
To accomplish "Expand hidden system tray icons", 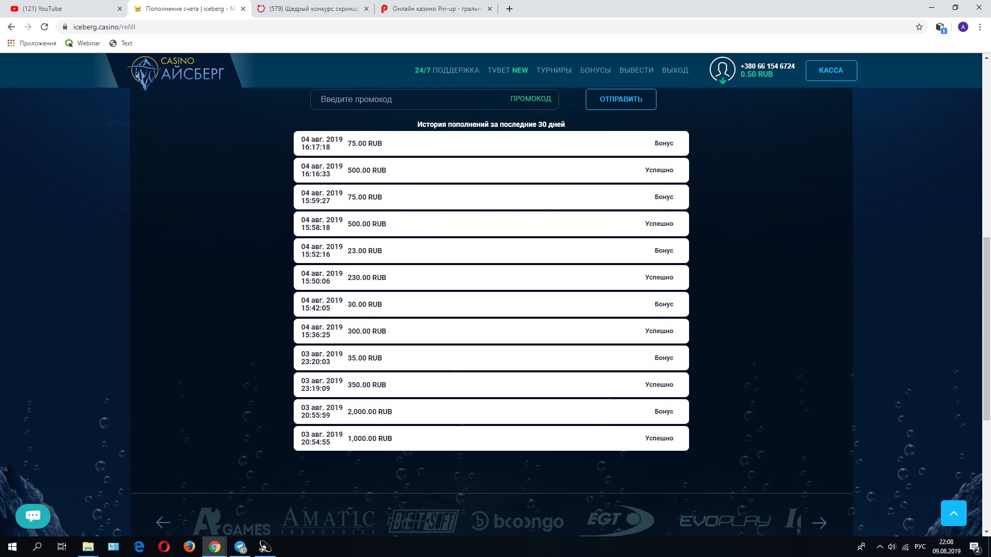I will (x=880, y=547).
